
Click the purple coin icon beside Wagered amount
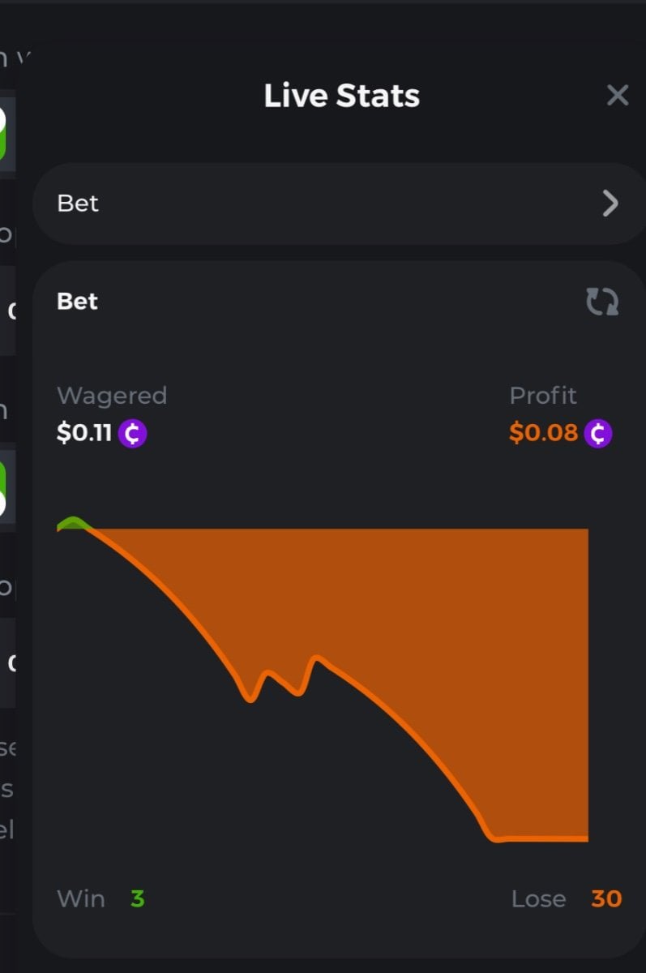[133, 433]
